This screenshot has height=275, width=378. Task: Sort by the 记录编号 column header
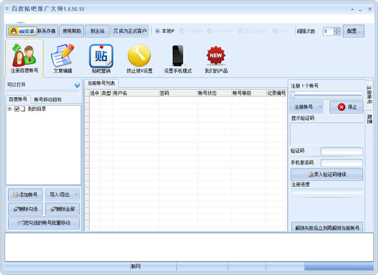[277, 93]
